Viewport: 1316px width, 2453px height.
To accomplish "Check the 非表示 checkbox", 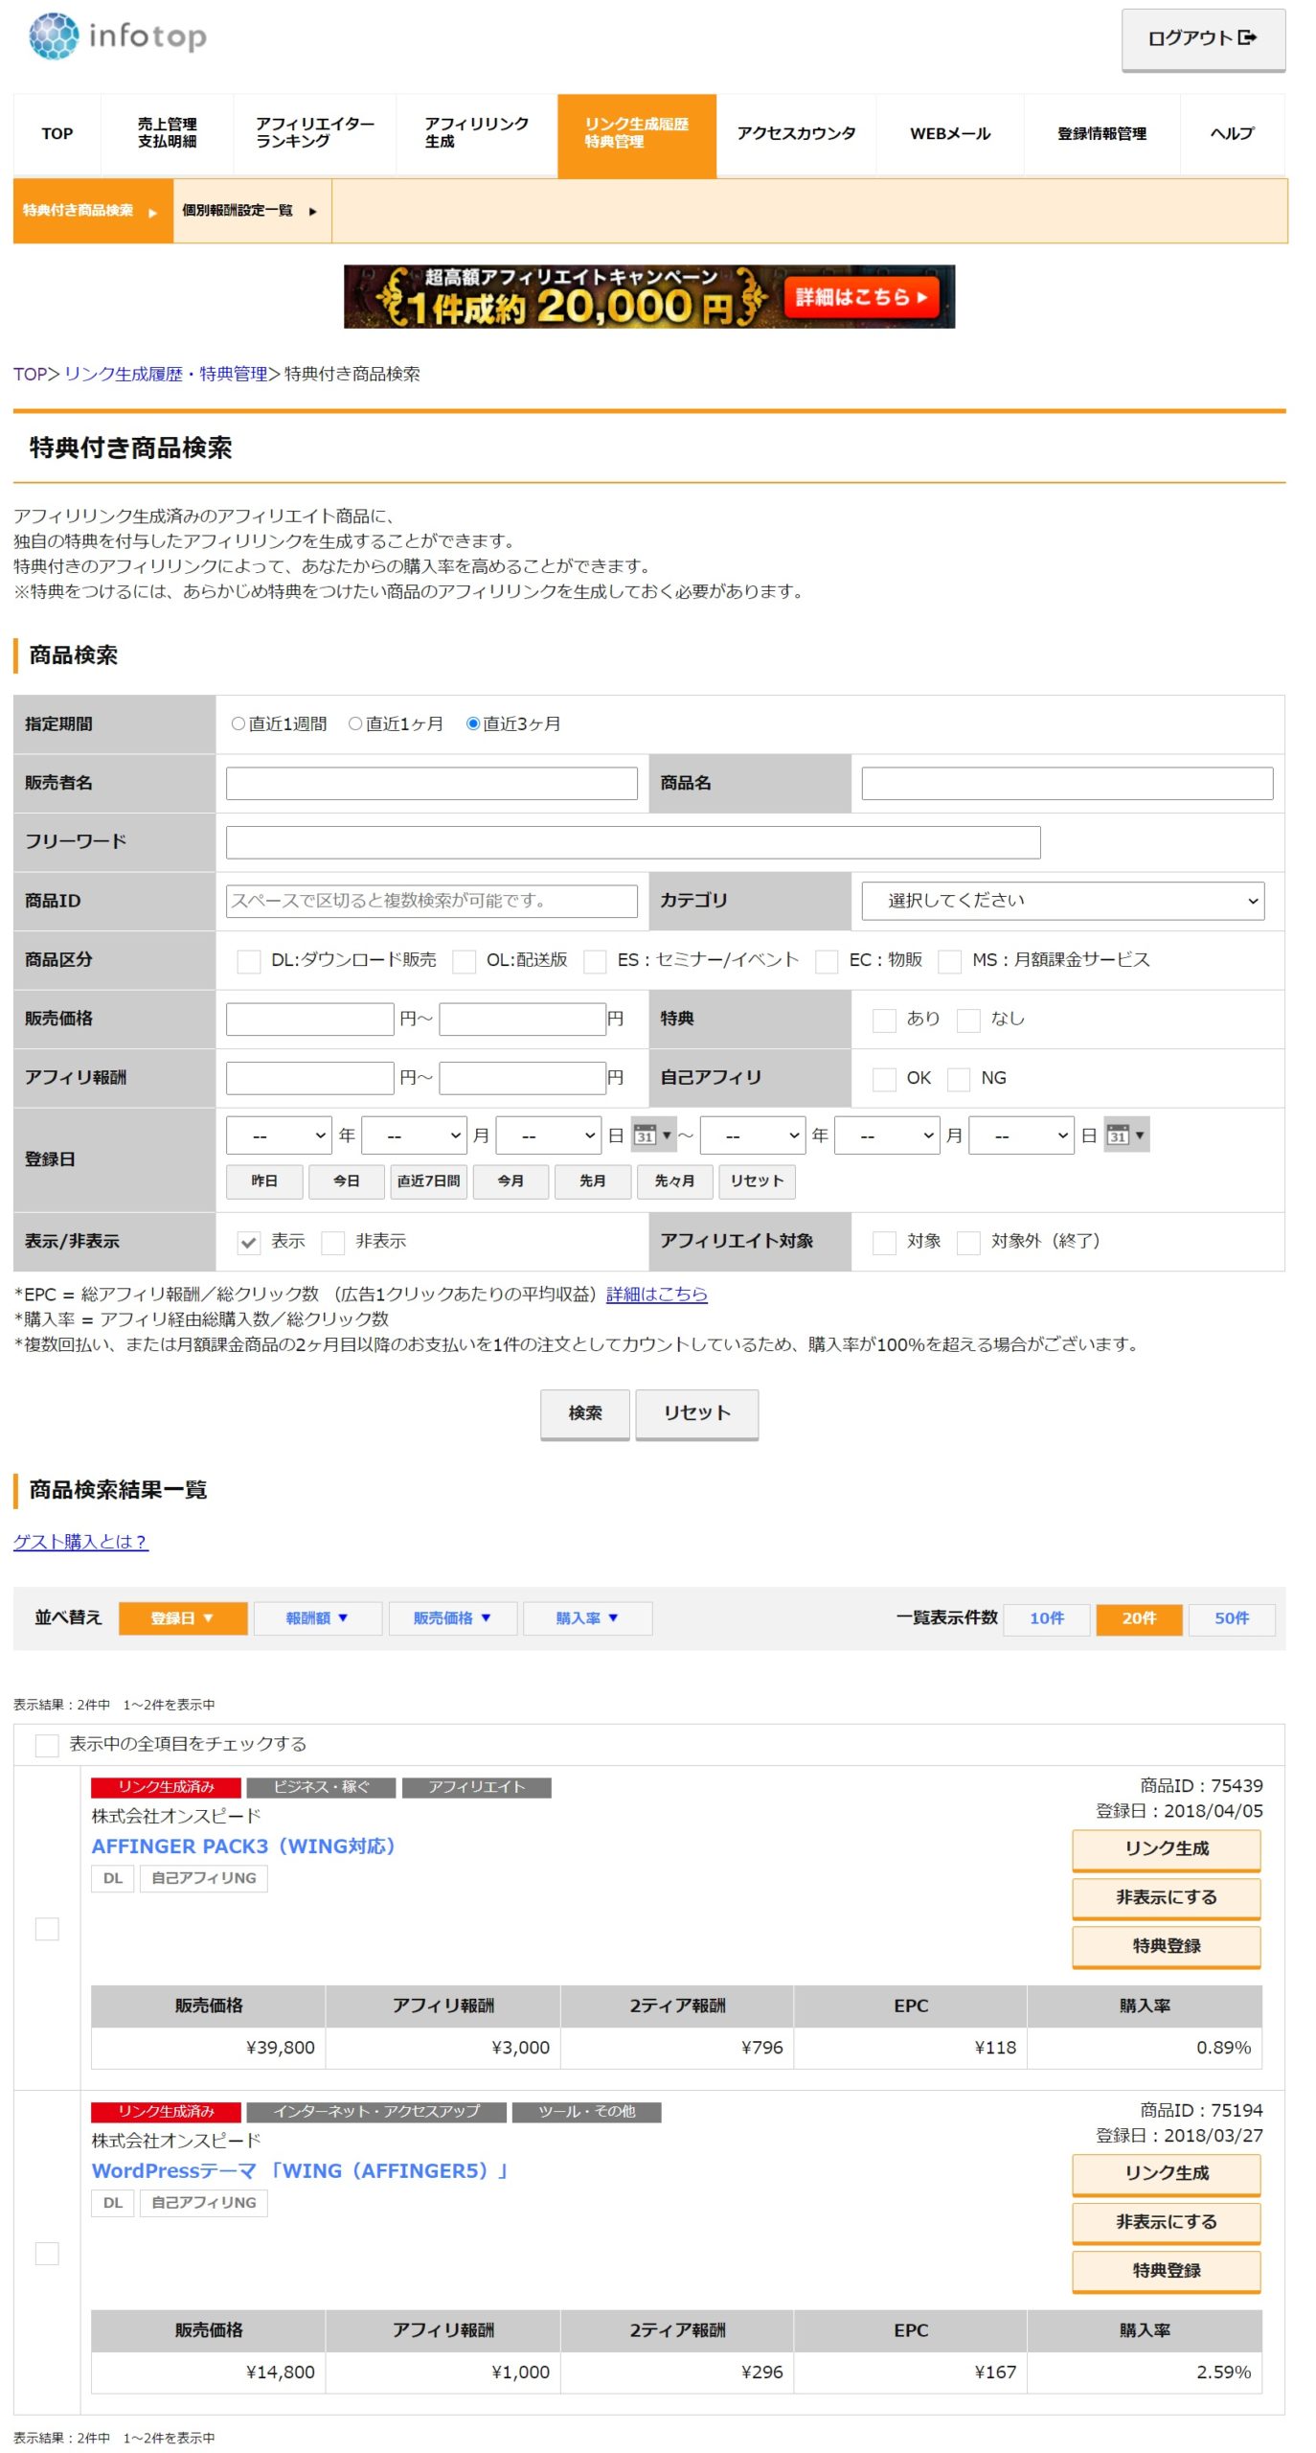I will tap(333, 1243).
